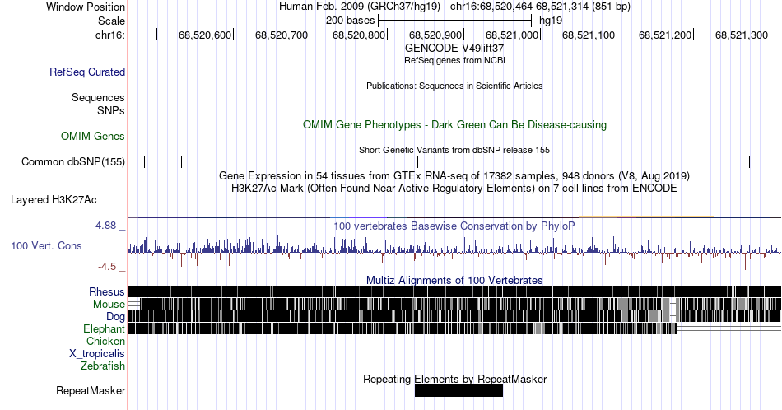Select the Layered H3K27Ac track label
Image resolution: width=782 pixels, height=410 pixels.
(54, 199)
